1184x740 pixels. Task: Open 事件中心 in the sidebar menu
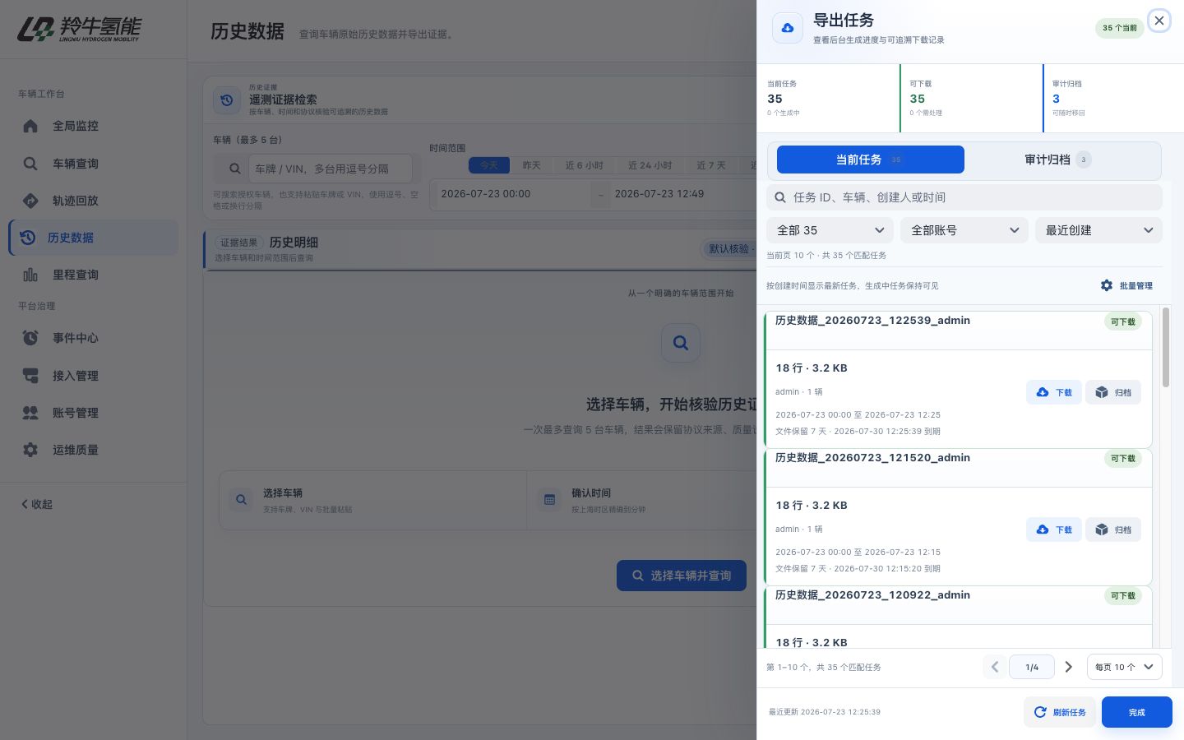tap(93, 338)
